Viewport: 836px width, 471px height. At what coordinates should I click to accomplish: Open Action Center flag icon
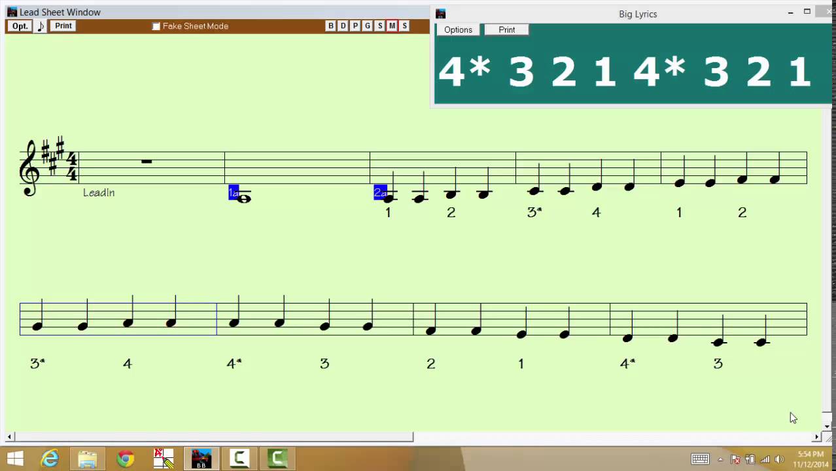(735, 459)
